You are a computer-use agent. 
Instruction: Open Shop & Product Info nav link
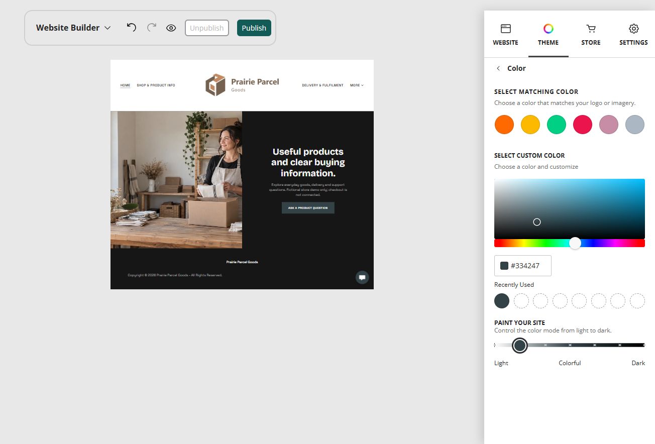tap(156, 85)
